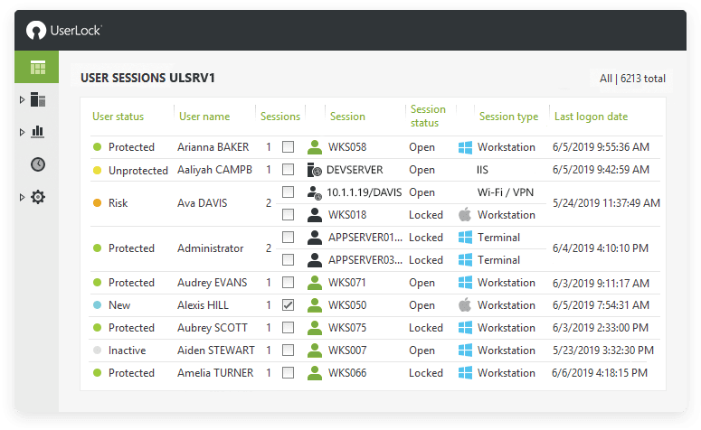Click the server dashboard icon in sidebar

pyautogui.click(x=38, y=99)
